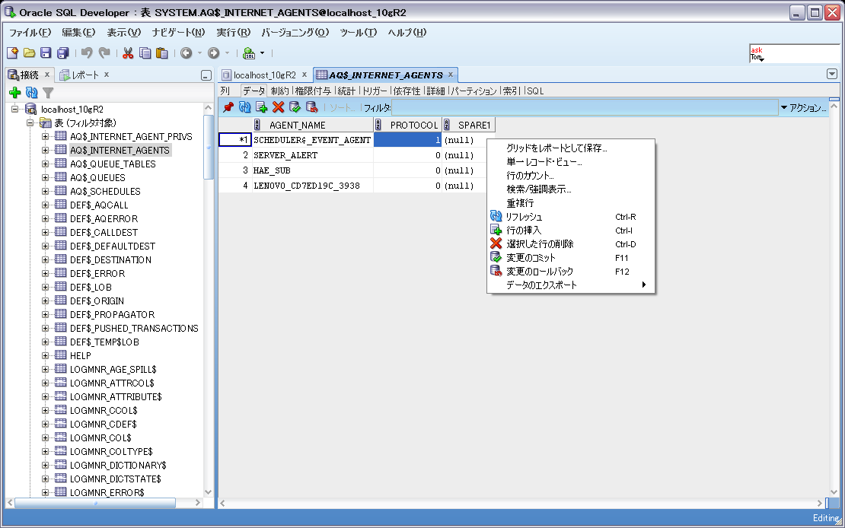This screenshot has height=528, width=845.
Task: Click the Undo toolbar icon
Action: (88, 52)
